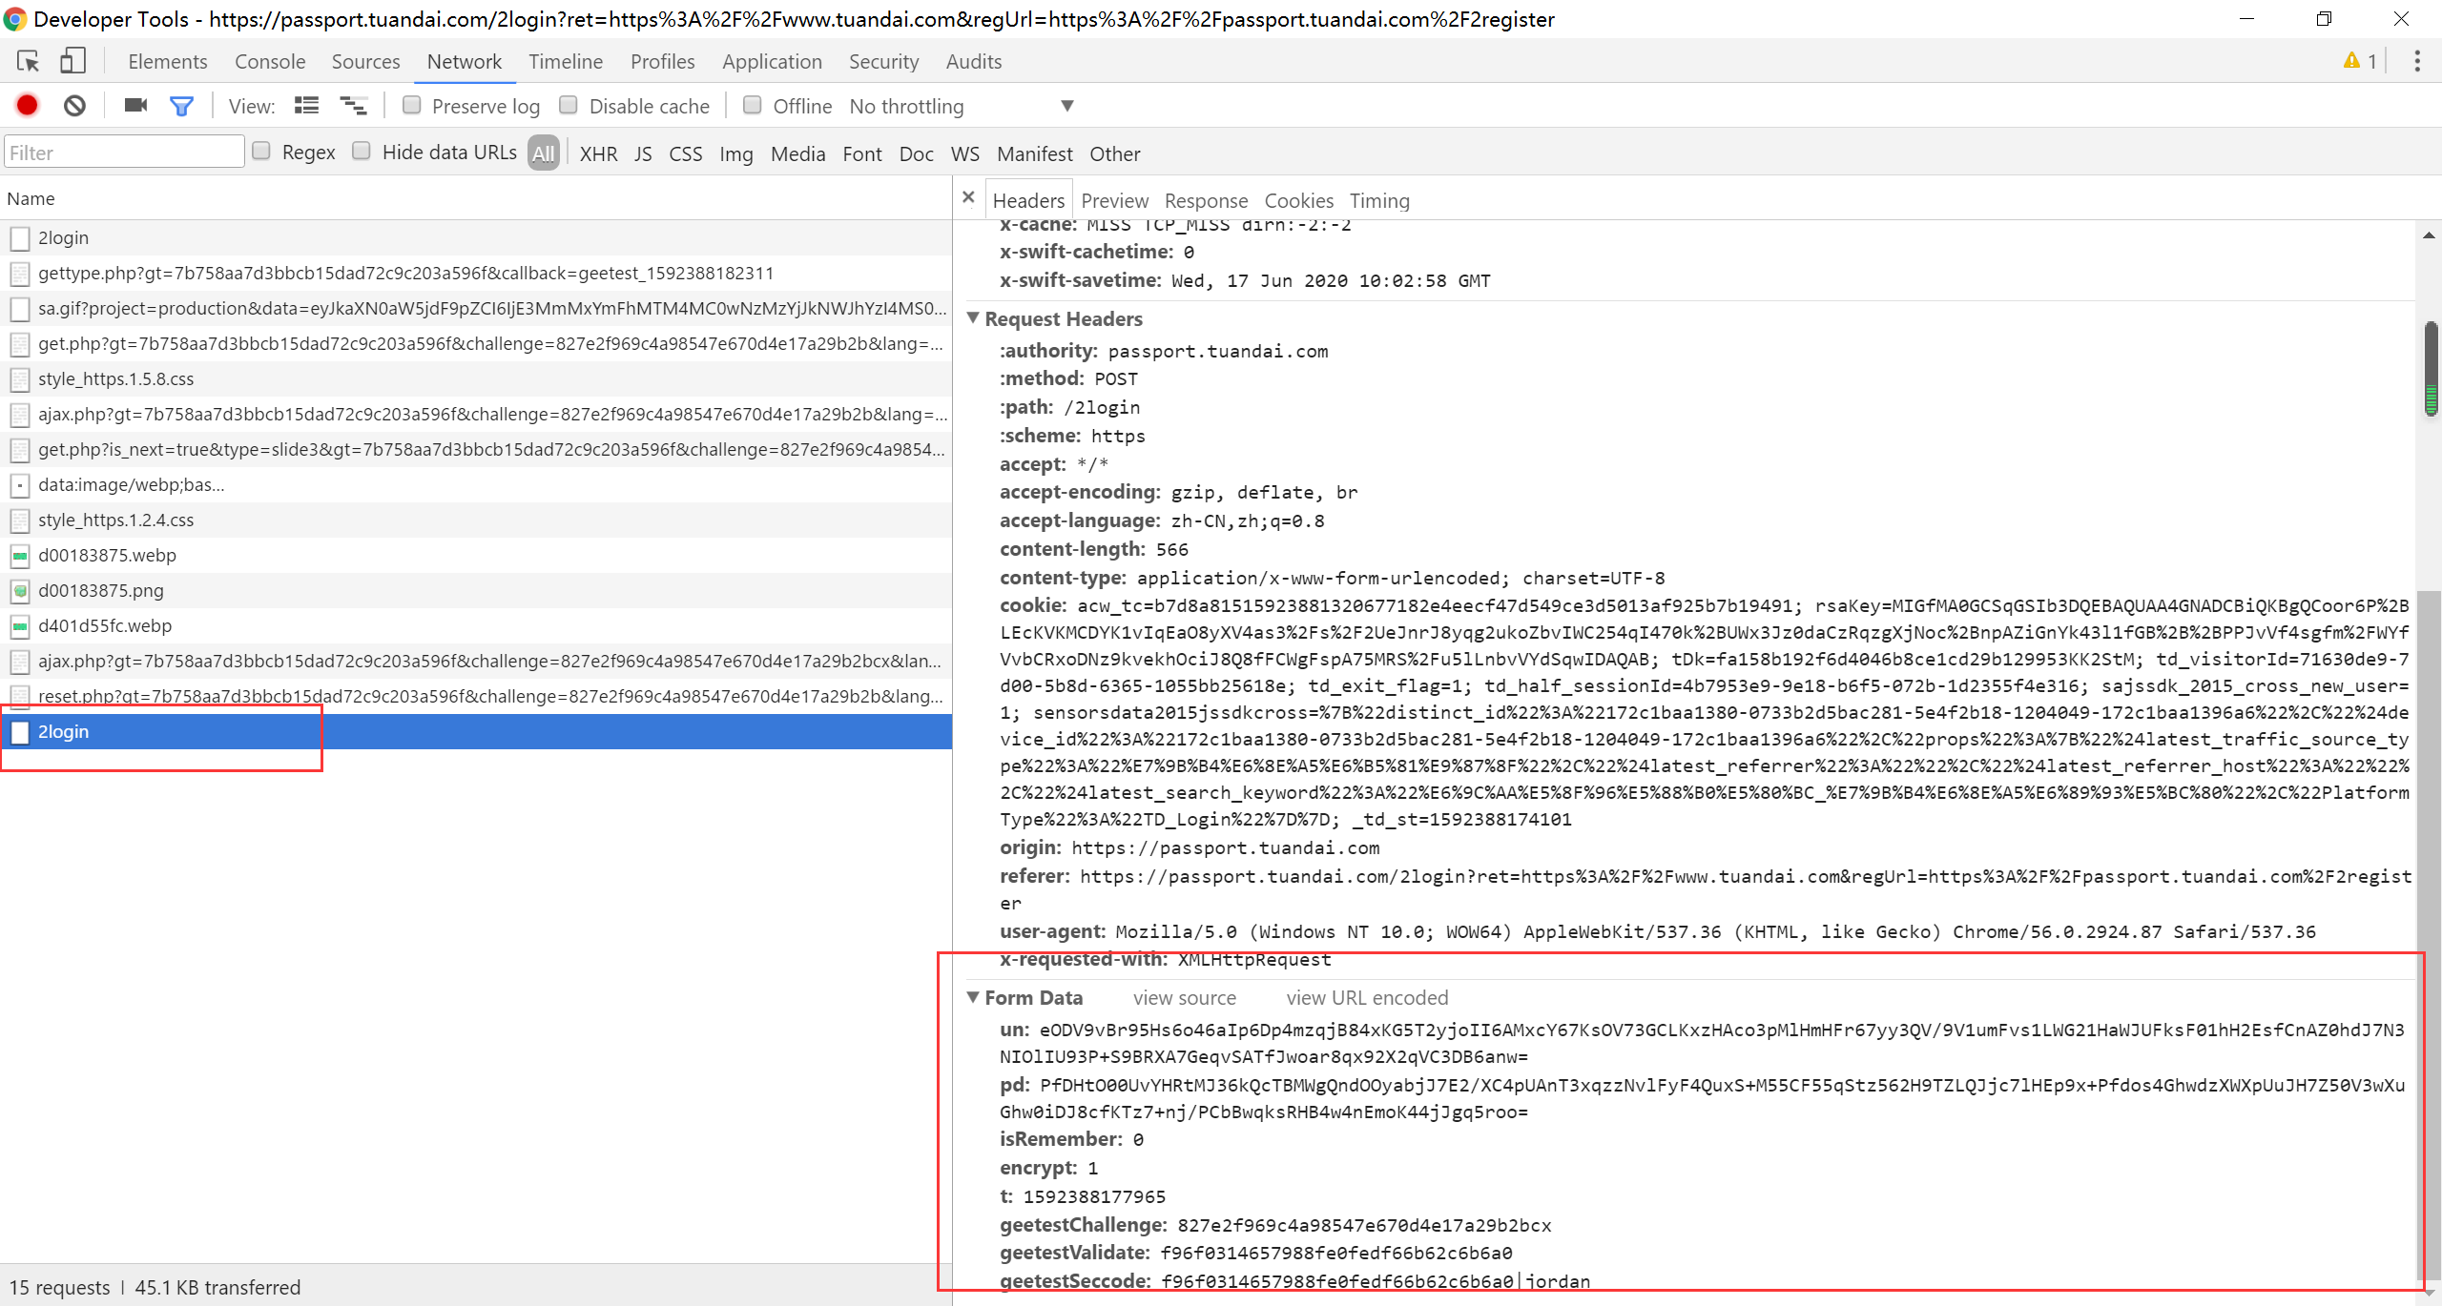The image size is (2442, 1306).
Task: Switch to large request rows view icon
Action: point(306,106)
